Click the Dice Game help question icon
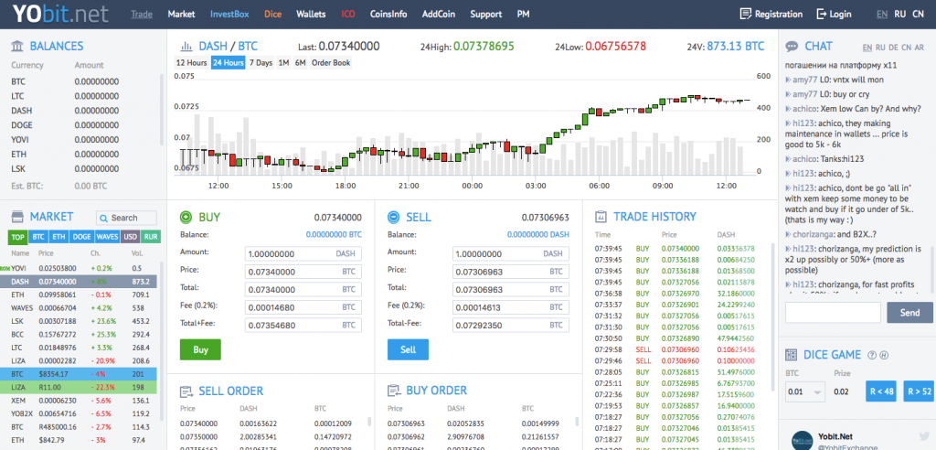This screenshot has height=450, width=936. (x=870, y=355)
